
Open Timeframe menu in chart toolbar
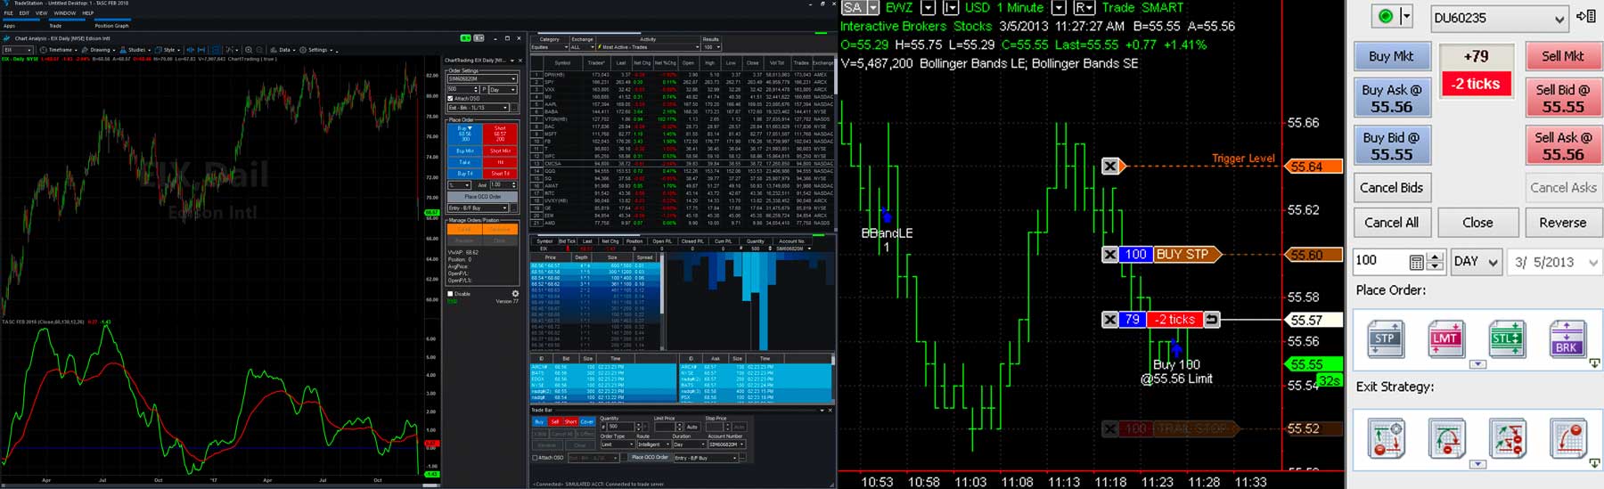coord(59,50)
